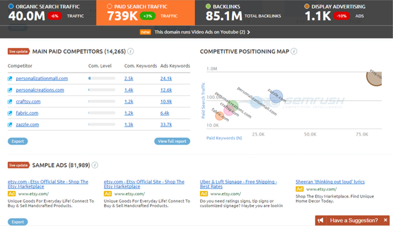
Task: Open fabric.com competitor link
Action: coord(27,113)
